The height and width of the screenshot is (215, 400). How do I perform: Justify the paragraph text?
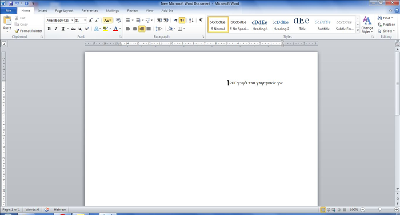149,29
